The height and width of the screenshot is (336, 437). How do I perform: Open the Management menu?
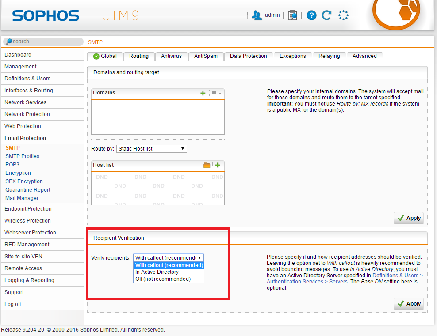click(x=42, y=67)
